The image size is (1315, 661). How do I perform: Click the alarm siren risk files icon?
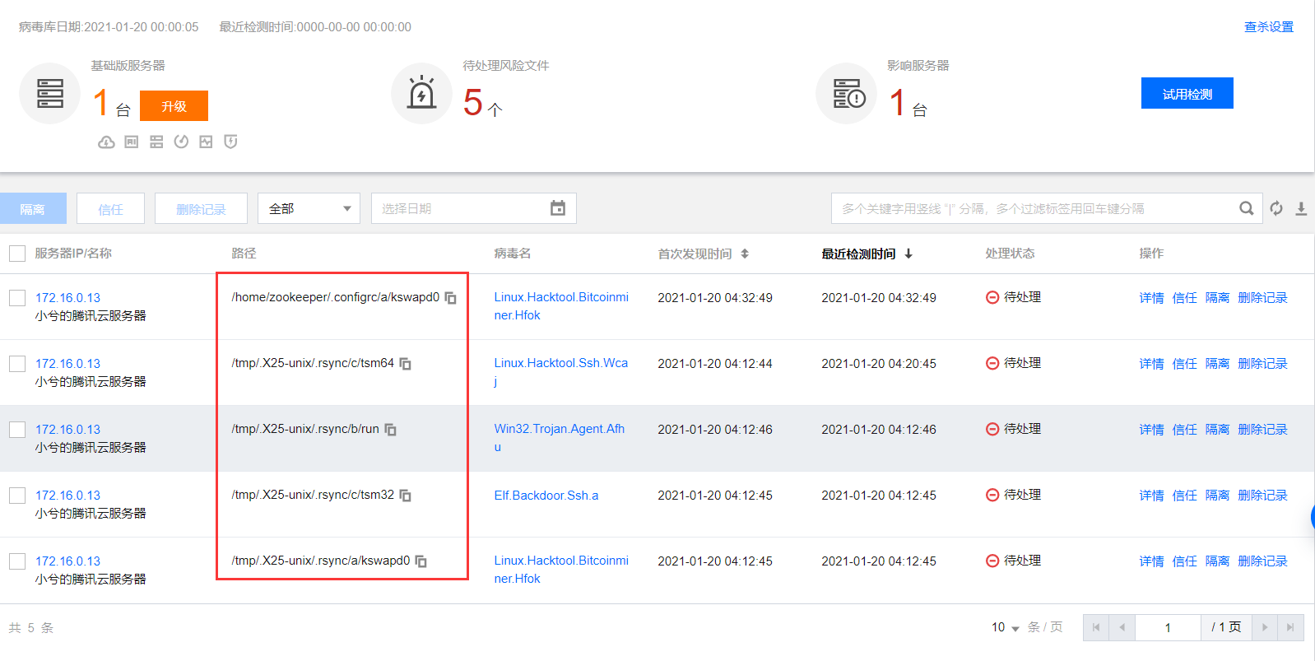(x=421, y=94)
